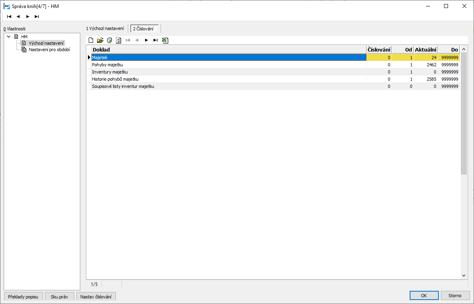Click the Nastav číslování button
Image resolution: width=474 pixels, height=304 pixels.
pos(96,297)
